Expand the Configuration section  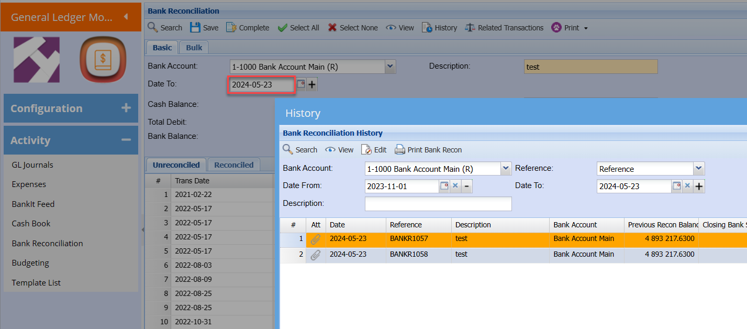pos(126,108)
